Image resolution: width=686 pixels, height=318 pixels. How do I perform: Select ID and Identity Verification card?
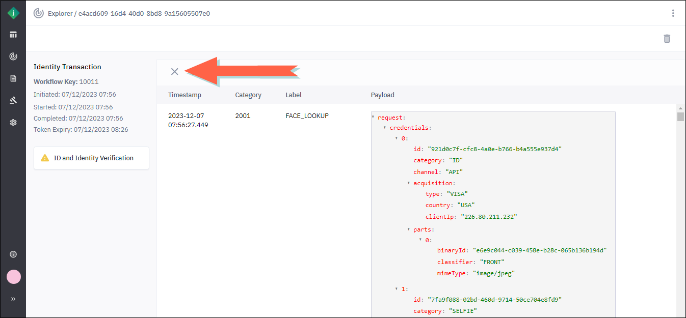point(91,158)
